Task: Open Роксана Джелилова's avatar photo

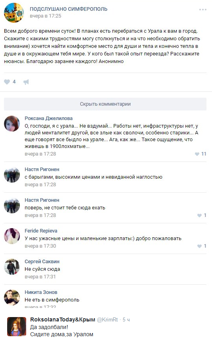Action: [x=12, y=124]
